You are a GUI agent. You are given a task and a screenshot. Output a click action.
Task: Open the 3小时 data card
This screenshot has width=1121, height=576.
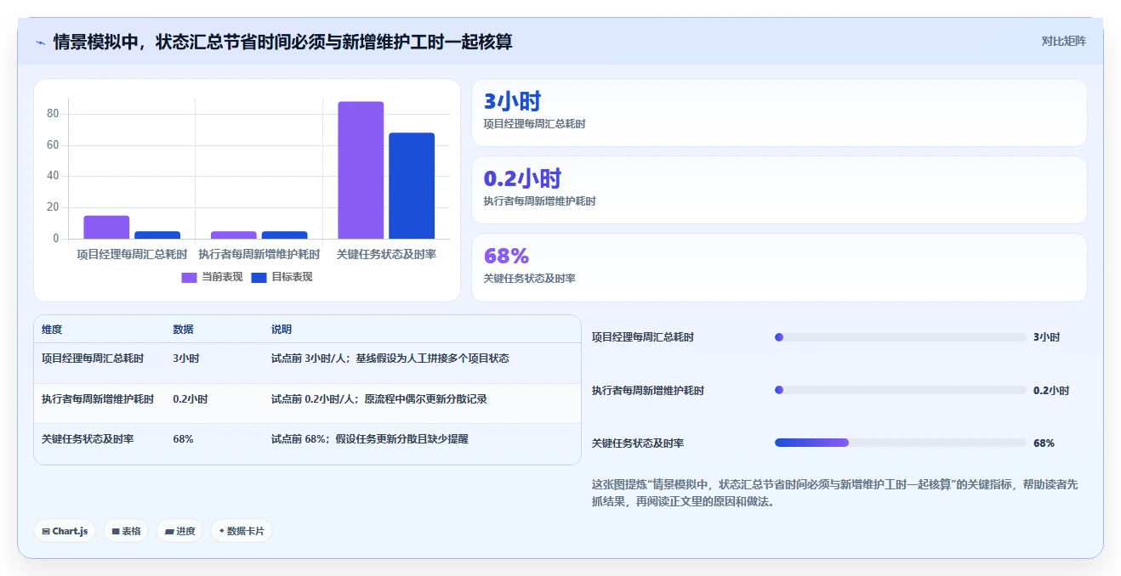(x=779, y=113)
